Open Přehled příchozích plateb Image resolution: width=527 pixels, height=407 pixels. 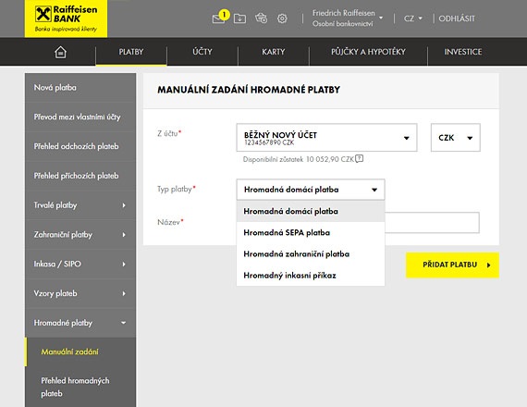(x=80, y=176)
